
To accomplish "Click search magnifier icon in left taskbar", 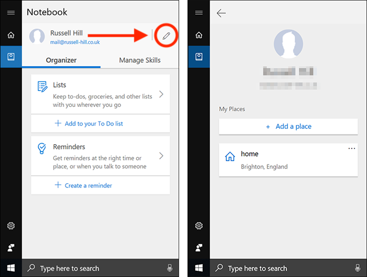I will (x=31, y=267).
